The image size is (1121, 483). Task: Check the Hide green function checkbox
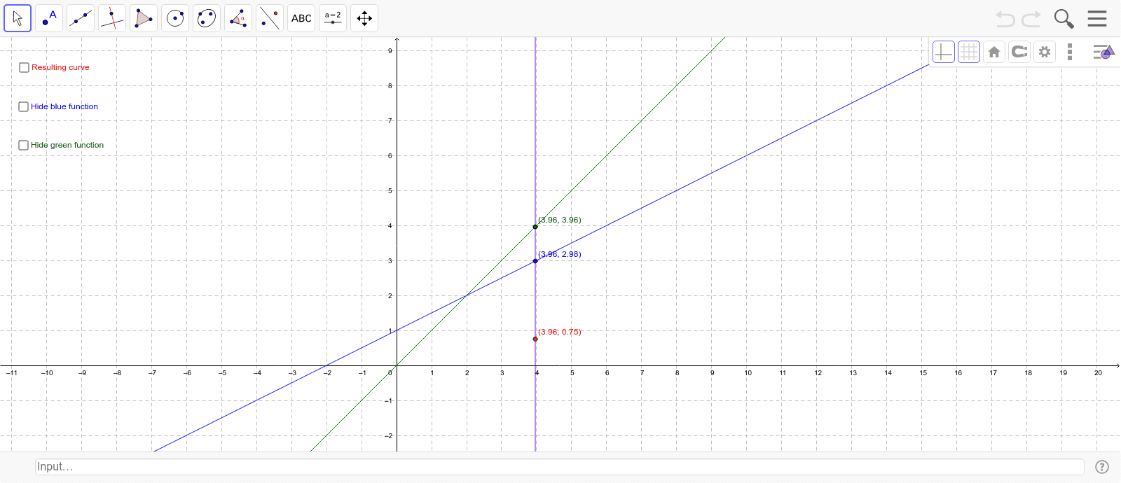[24, 146]
